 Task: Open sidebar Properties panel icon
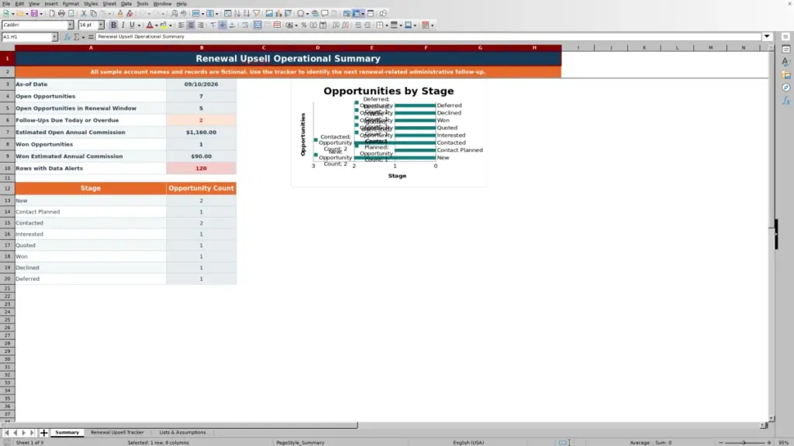(786, 50)
